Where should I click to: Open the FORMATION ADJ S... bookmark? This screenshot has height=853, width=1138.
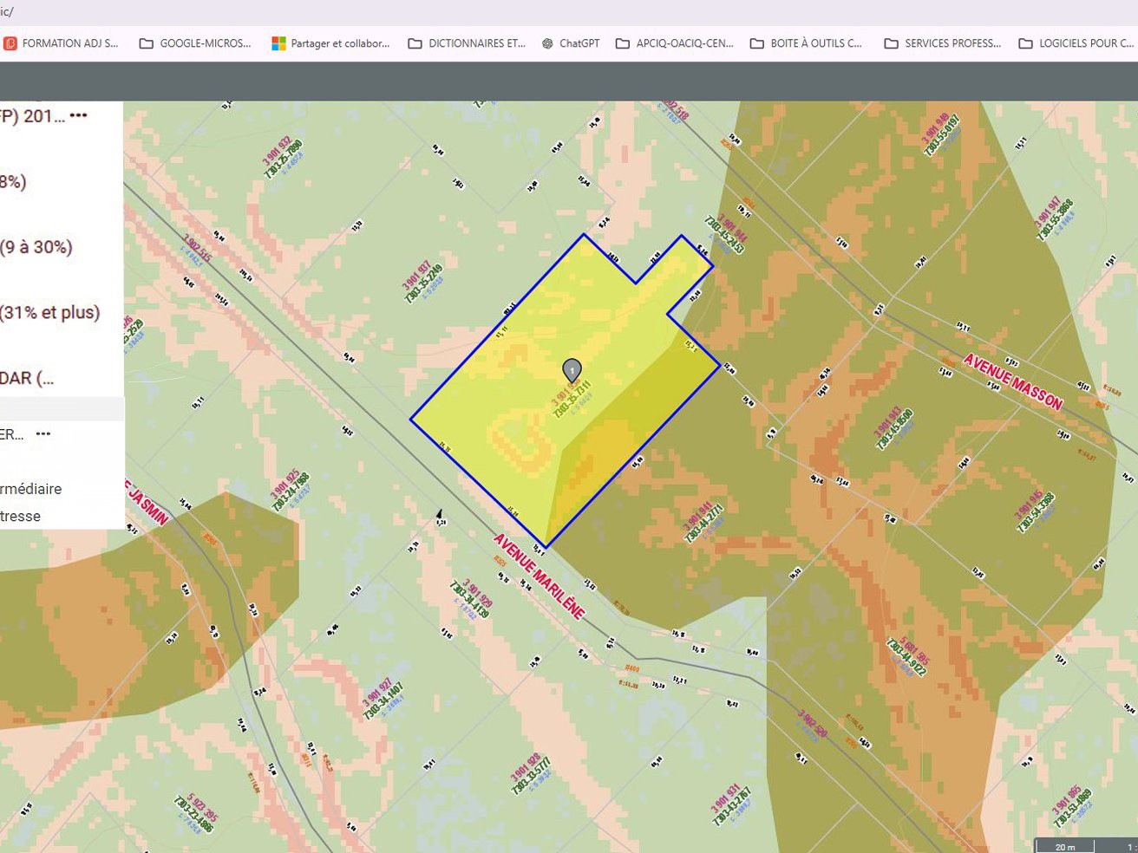(61, 43)
